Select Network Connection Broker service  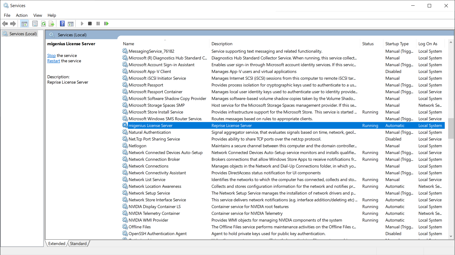click(154, 159)
